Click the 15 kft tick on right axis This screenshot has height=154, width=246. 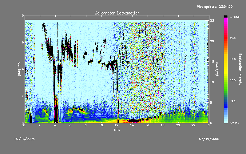click(x=212, y=62)
